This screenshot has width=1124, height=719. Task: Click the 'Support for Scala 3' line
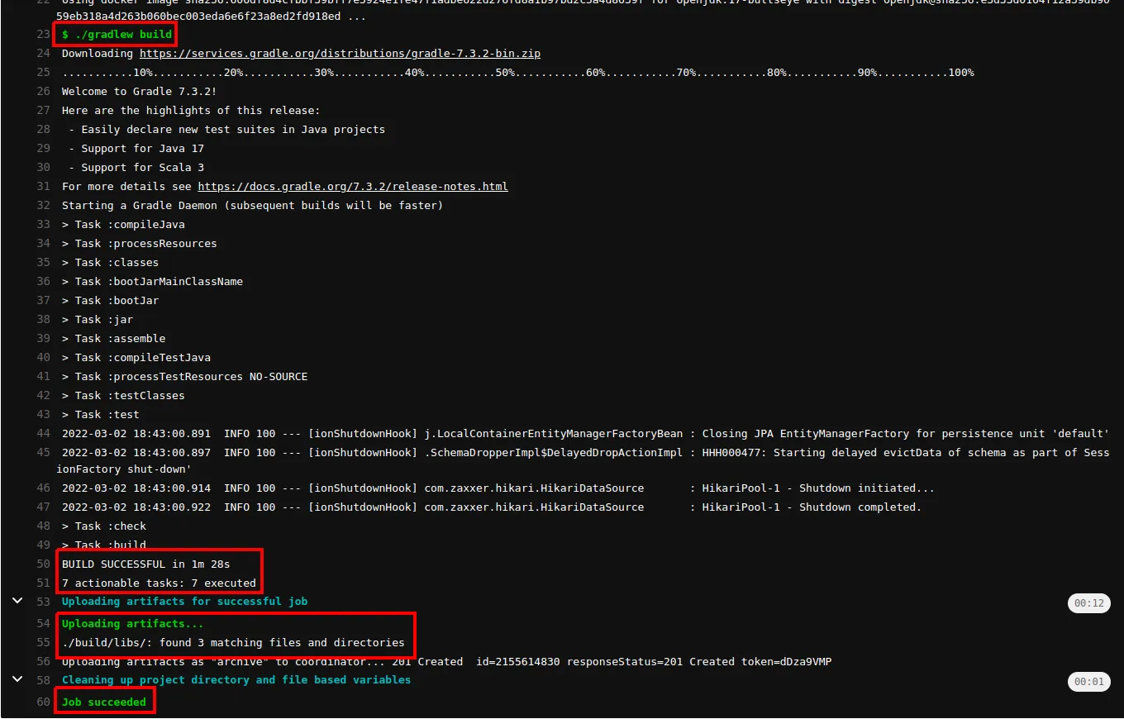coord(136,168)
